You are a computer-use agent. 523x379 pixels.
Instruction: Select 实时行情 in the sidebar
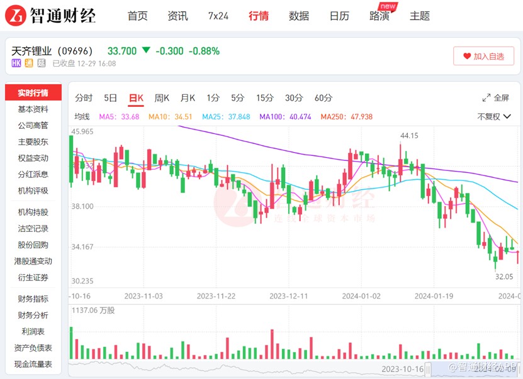click(x=33, y=92)
